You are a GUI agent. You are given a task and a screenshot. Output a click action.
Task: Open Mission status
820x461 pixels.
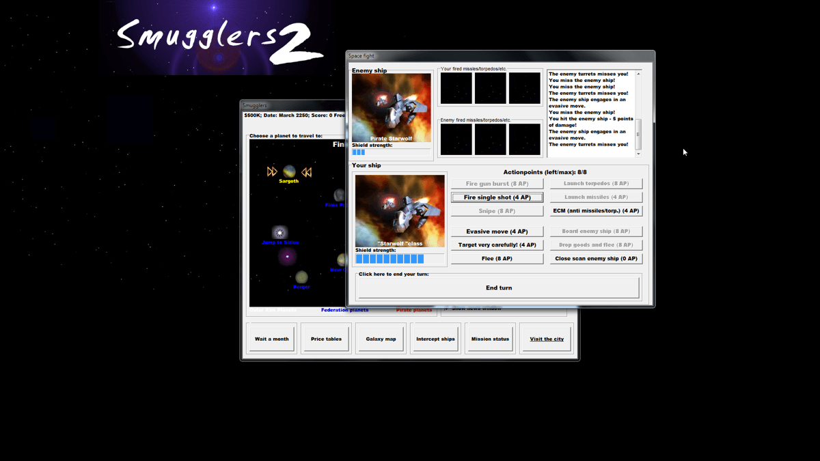(x=490, y=339)
